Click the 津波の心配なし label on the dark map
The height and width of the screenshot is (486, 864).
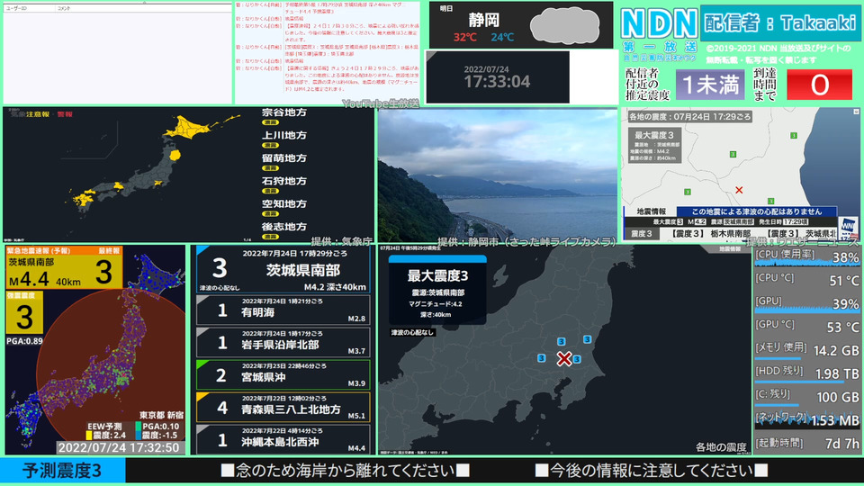(x=412, y=332)
